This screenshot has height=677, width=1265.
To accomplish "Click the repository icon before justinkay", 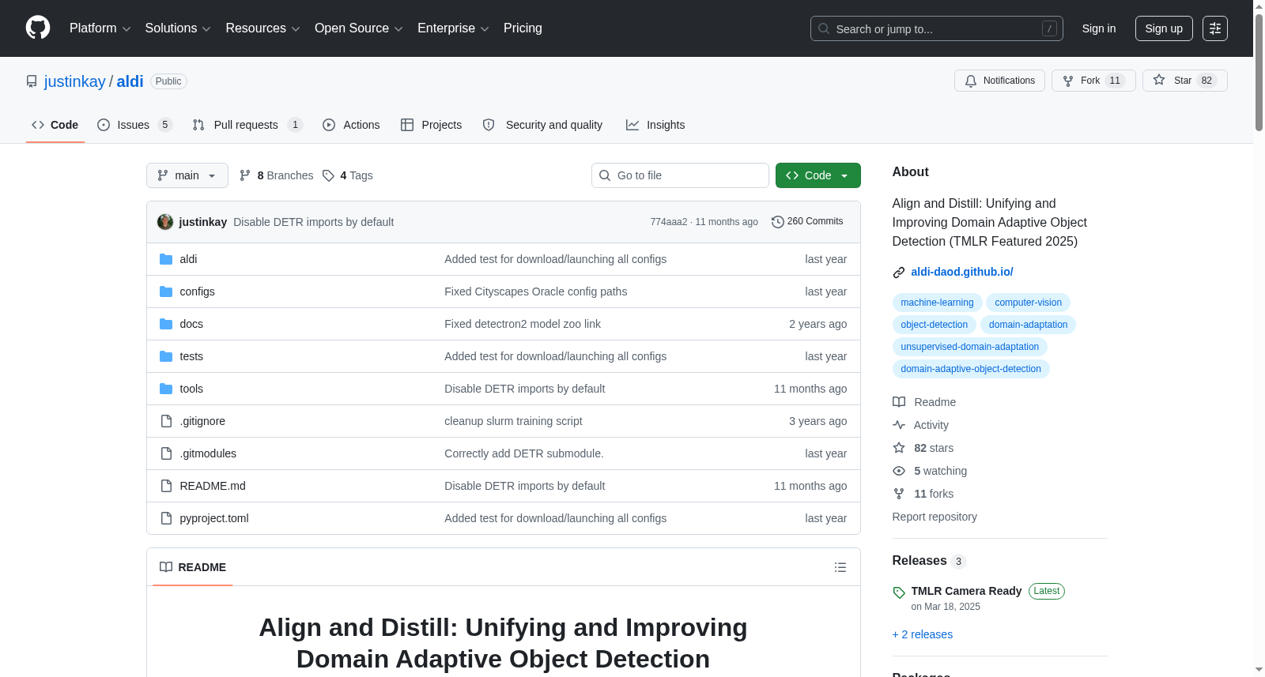I will tap(32, 81).
